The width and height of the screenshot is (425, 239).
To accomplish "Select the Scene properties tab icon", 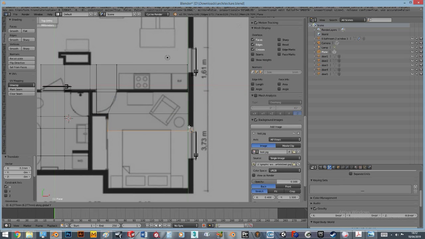I will pos(329,167).
